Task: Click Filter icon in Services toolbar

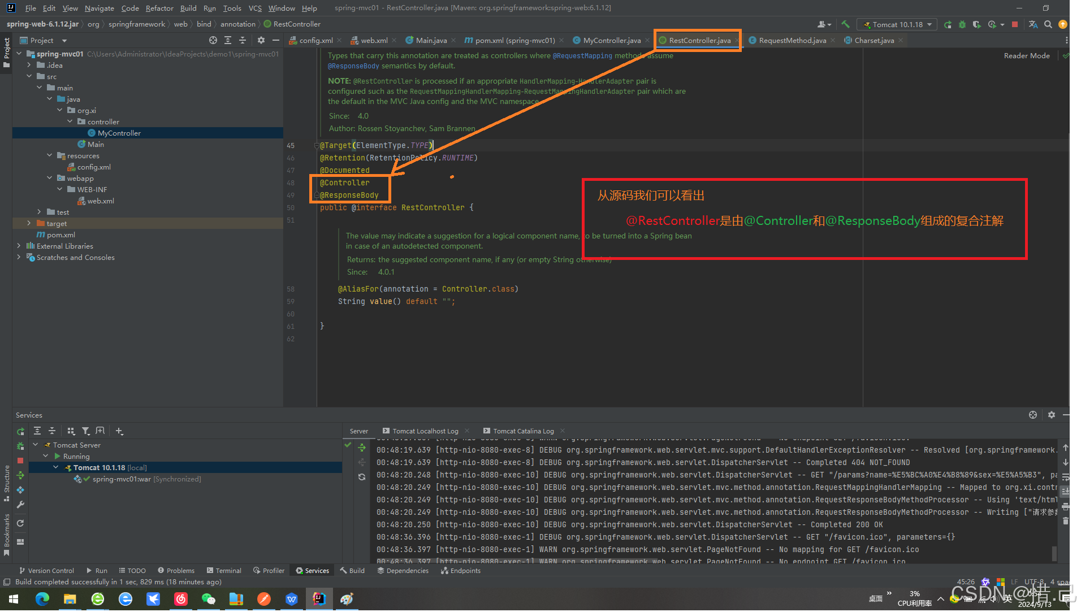Action: pyautogui.click(x=85, y=432)
